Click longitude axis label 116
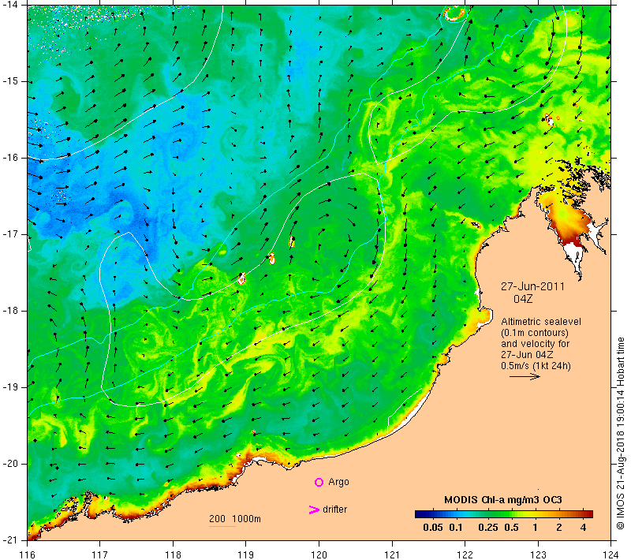The height and width of the screenshot is (560, 631). 28,554
